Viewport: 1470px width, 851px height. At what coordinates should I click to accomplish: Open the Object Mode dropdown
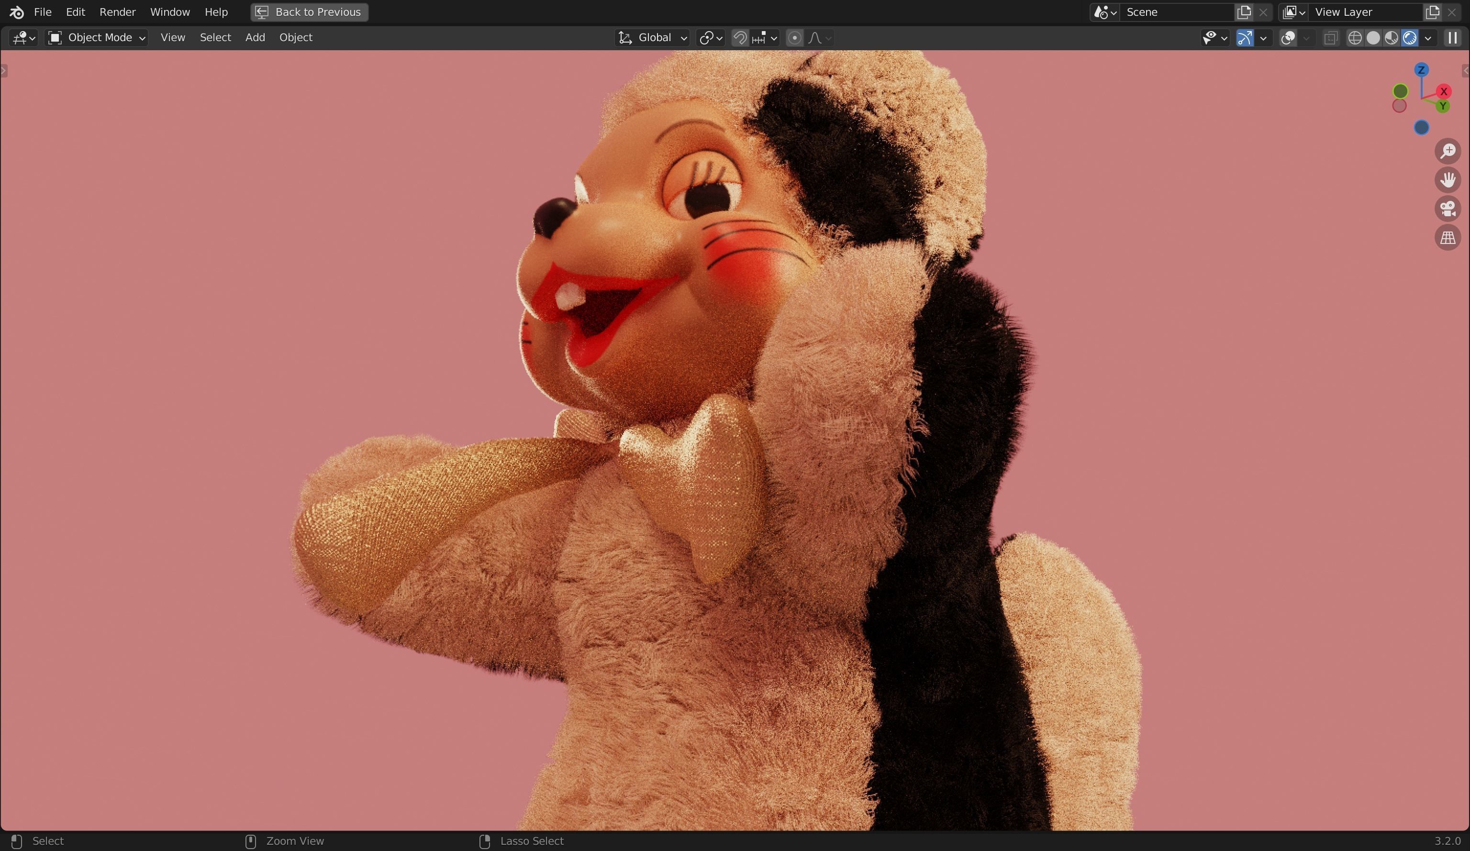(96, 37)
